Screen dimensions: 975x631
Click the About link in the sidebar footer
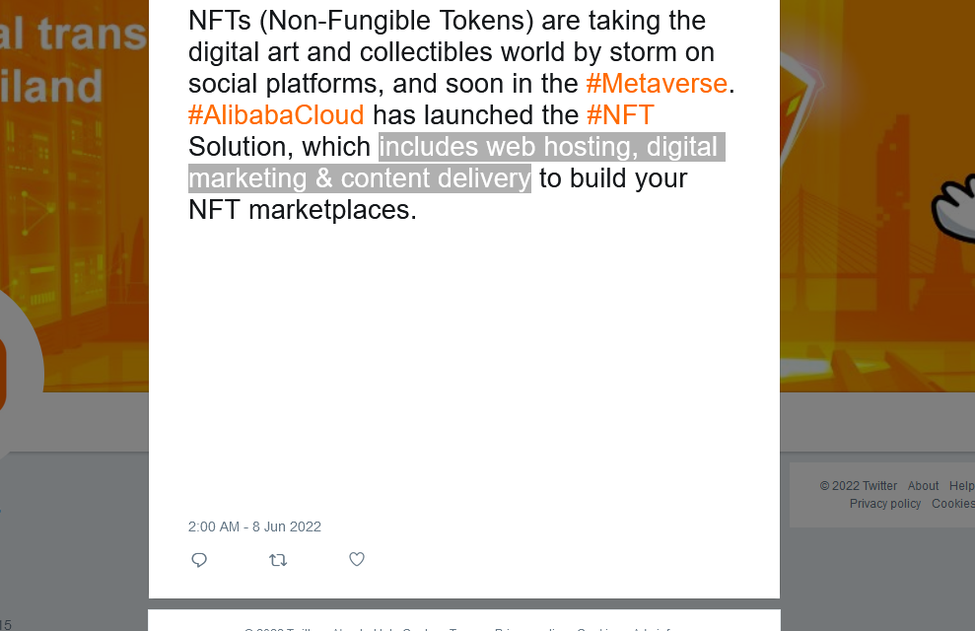(x=923, y=485)
